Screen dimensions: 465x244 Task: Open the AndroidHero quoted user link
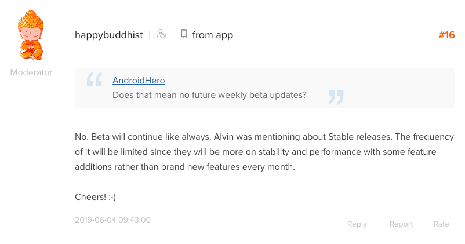pyautogui.click(x=139, y=81)
